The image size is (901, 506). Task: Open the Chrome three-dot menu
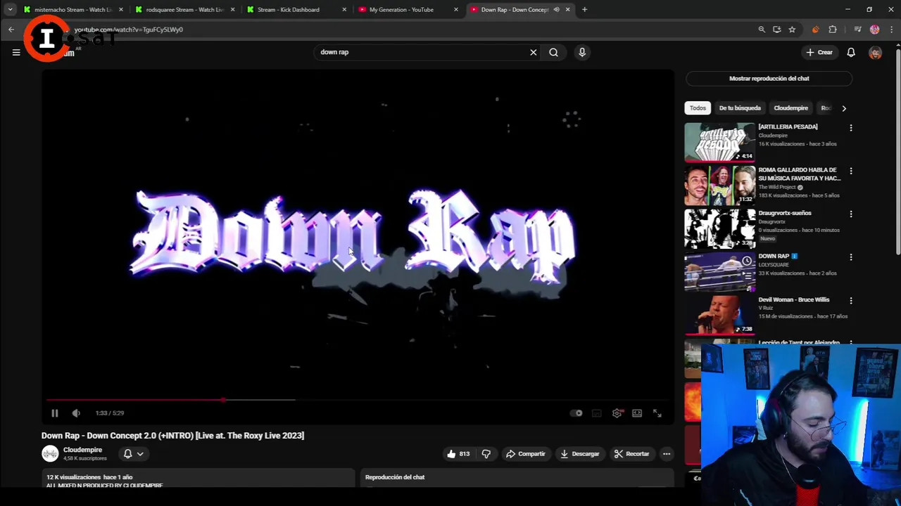pos(892,30)
